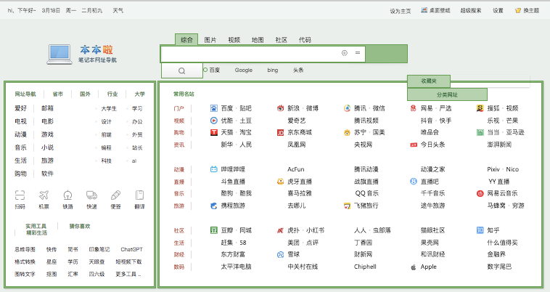The image size is (550, 292).
Task: Select Google search engine option
Action: click(243, 70)
